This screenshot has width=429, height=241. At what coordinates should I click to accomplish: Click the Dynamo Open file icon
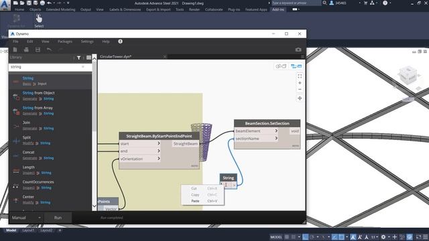[x=26, y=50]
